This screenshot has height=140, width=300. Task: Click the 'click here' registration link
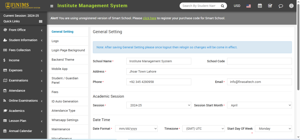click(x=149, y=18)
